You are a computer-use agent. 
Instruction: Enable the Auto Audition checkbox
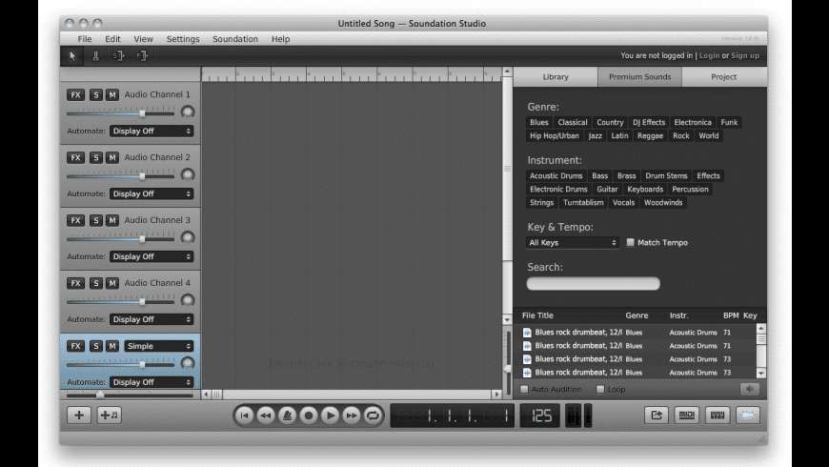(x=524, y=389)
